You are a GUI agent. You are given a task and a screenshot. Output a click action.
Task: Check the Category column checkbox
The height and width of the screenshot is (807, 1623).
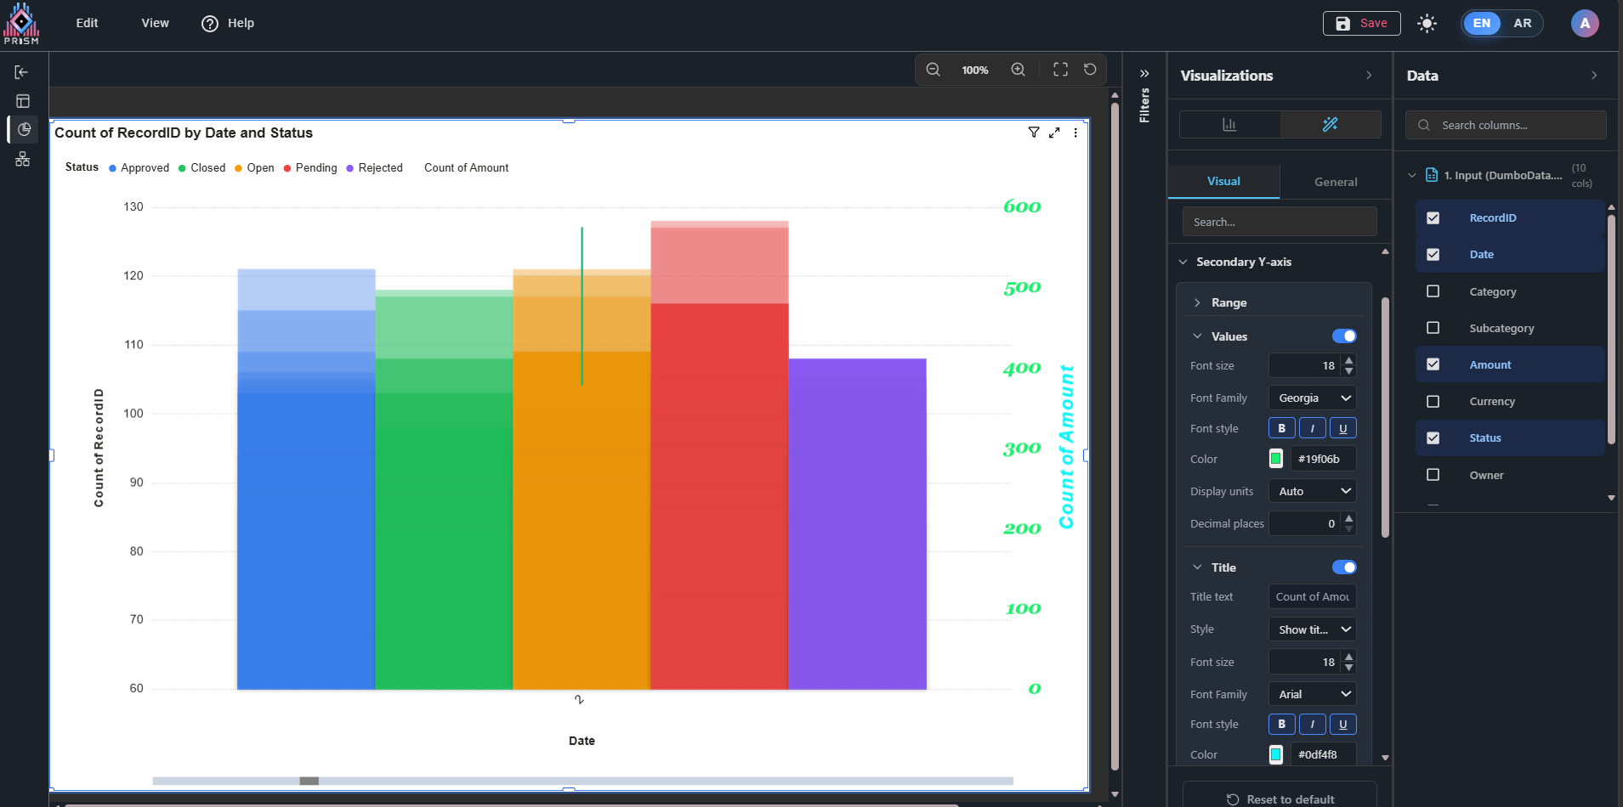(x=1433, y=291)
